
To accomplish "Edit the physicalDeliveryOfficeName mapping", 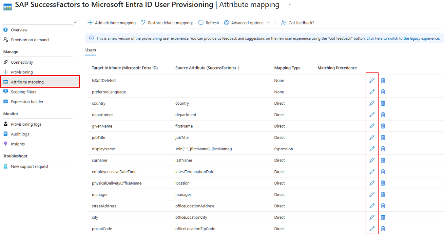I will 372,183.
